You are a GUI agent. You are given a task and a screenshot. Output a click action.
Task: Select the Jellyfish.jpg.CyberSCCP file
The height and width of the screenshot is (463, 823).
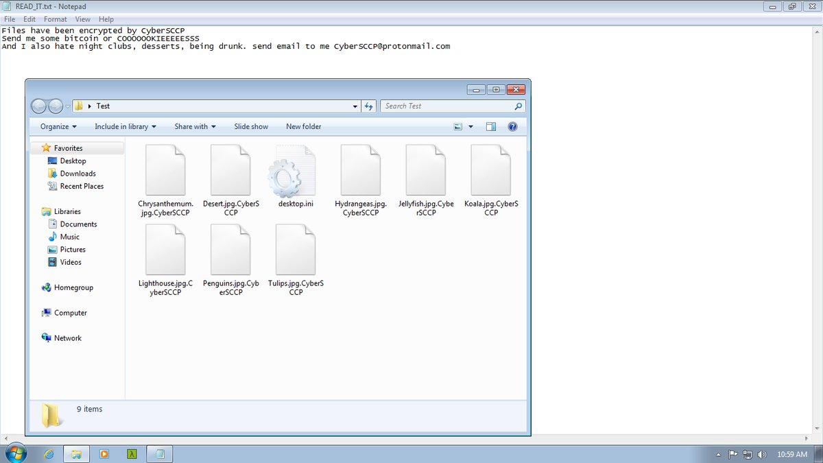point(426,181)
